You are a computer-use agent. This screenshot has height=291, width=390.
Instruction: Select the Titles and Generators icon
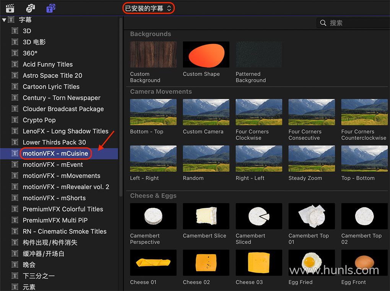coord(50,8)
